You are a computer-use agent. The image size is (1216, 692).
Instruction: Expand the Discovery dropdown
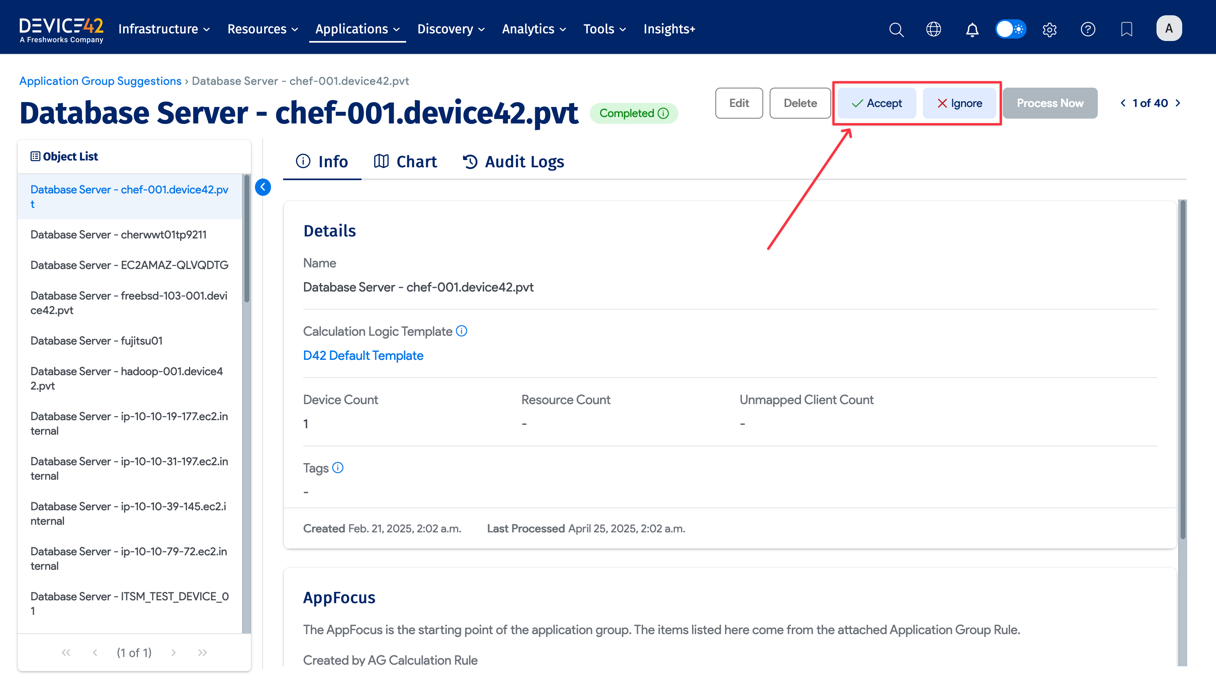450,29
